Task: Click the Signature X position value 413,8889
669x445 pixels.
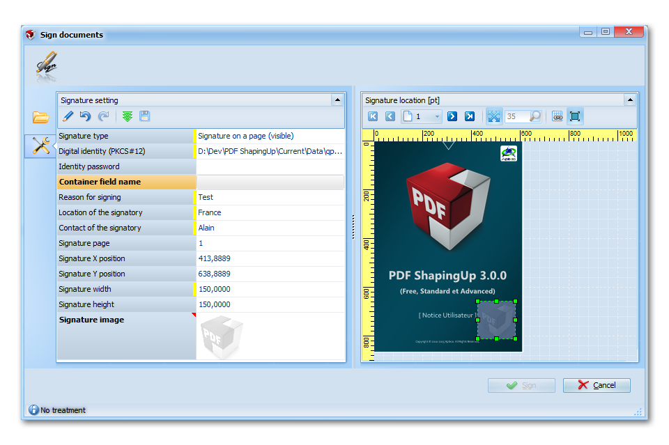Action: click(x=270, y=259)
